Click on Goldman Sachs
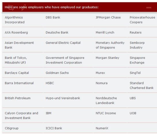Image resolution: width=157 pixels, height=135 pixels. (57, 73)
